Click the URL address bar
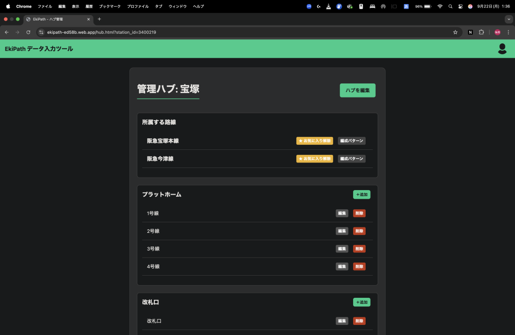The width and height of the screenshot is (515, 335). [x=241, y=32]
